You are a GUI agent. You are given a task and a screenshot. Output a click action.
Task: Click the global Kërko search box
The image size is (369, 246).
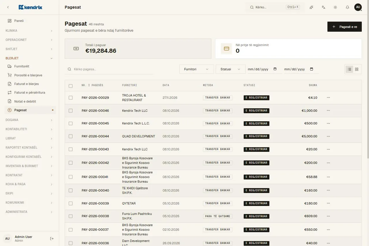[275, 7]
